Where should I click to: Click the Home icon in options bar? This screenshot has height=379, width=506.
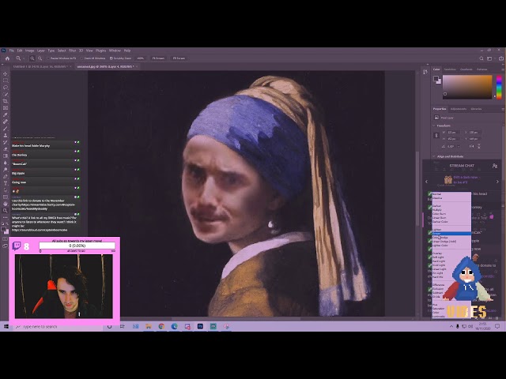click(7, 58)
